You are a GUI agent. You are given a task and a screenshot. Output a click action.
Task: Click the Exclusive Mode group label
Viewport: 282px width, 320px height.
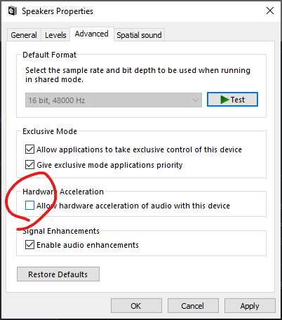[50, 131]
